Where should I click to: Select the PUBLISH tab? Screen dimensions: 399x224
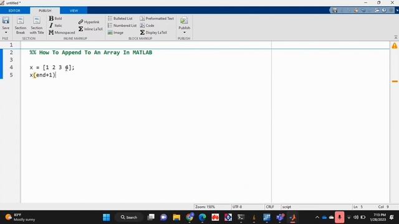45,11
